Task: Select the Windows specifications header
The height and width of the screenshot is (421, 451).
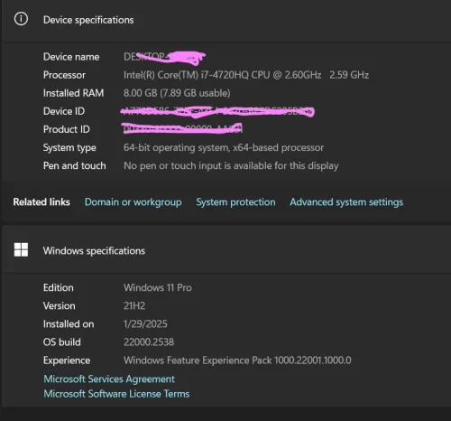Action: [x=94, y=251]
